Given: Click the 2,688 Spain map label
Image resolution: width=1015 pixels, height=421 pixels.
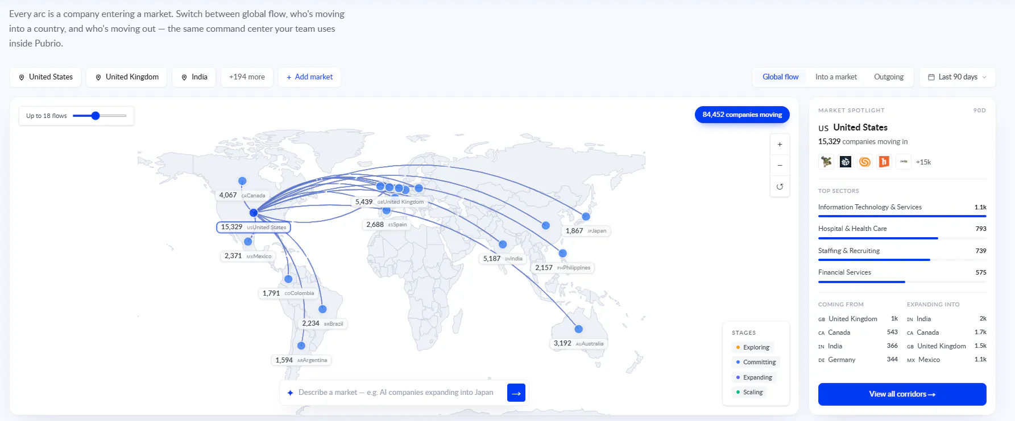Looking at the screenshot, I should pos(387,225).
